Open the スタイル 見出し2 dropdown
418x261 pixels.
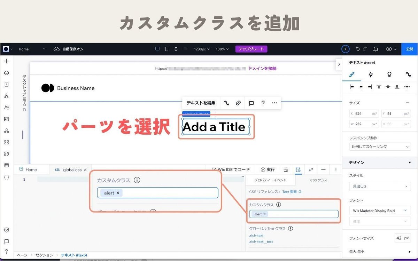coord(380,186)
